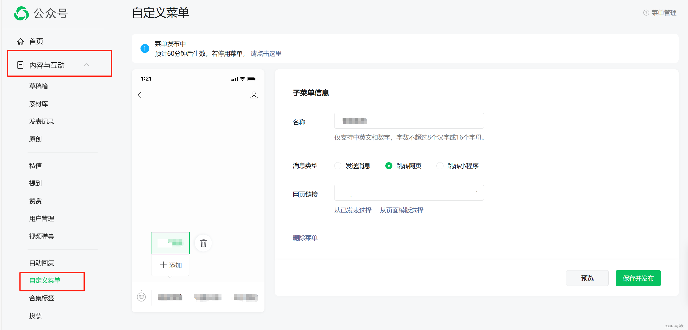Click the question mark icon by 菜单管理
The height and width of the screenshot is (330, 688).
pos(646,13)
